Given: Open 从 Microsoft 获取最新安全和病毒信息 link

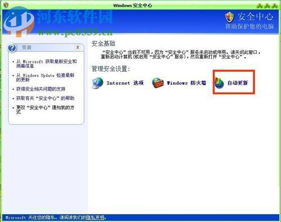Looking at the screenshot, I should [x=46, y=64].
